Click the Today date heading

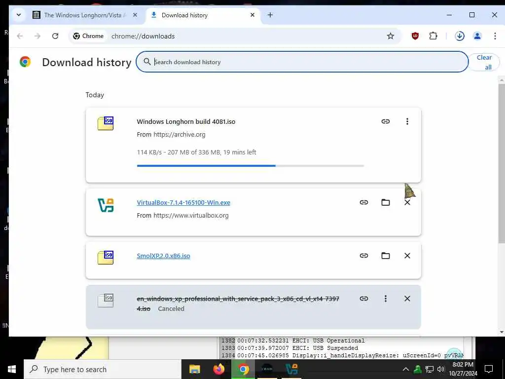(95, 95)
